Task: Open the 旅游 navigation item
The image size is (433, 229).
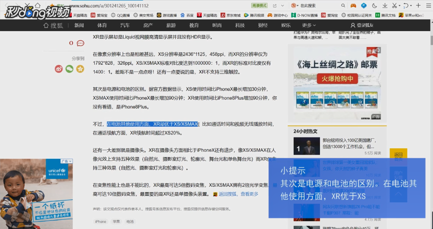Action: [x=171, y=25]
